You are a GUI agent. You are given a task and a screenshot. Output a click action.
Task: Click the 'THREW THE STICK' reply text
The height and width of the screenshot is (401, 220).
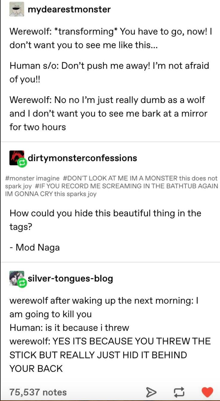[110, 355]
